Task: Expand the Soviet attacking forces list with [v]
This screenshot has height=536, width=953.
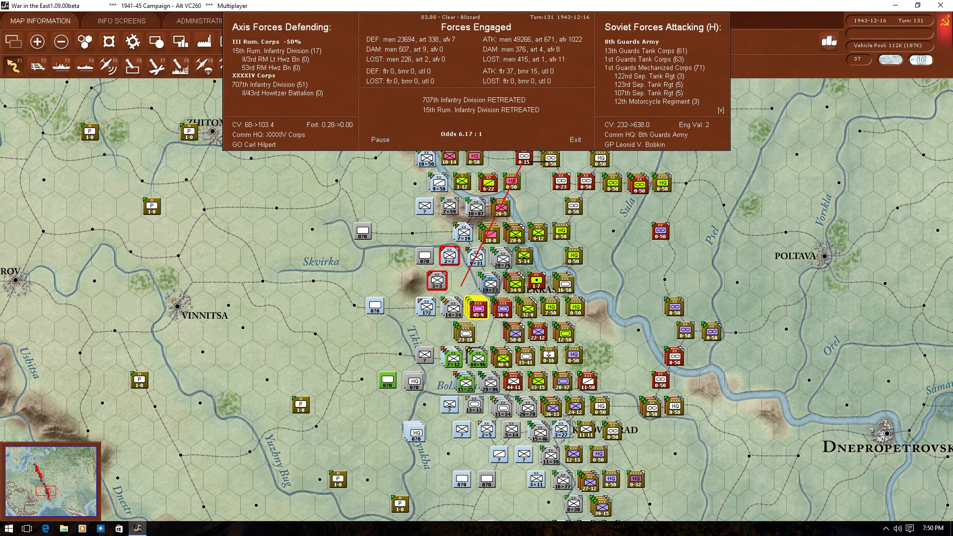Action: (x=721, y=110)
